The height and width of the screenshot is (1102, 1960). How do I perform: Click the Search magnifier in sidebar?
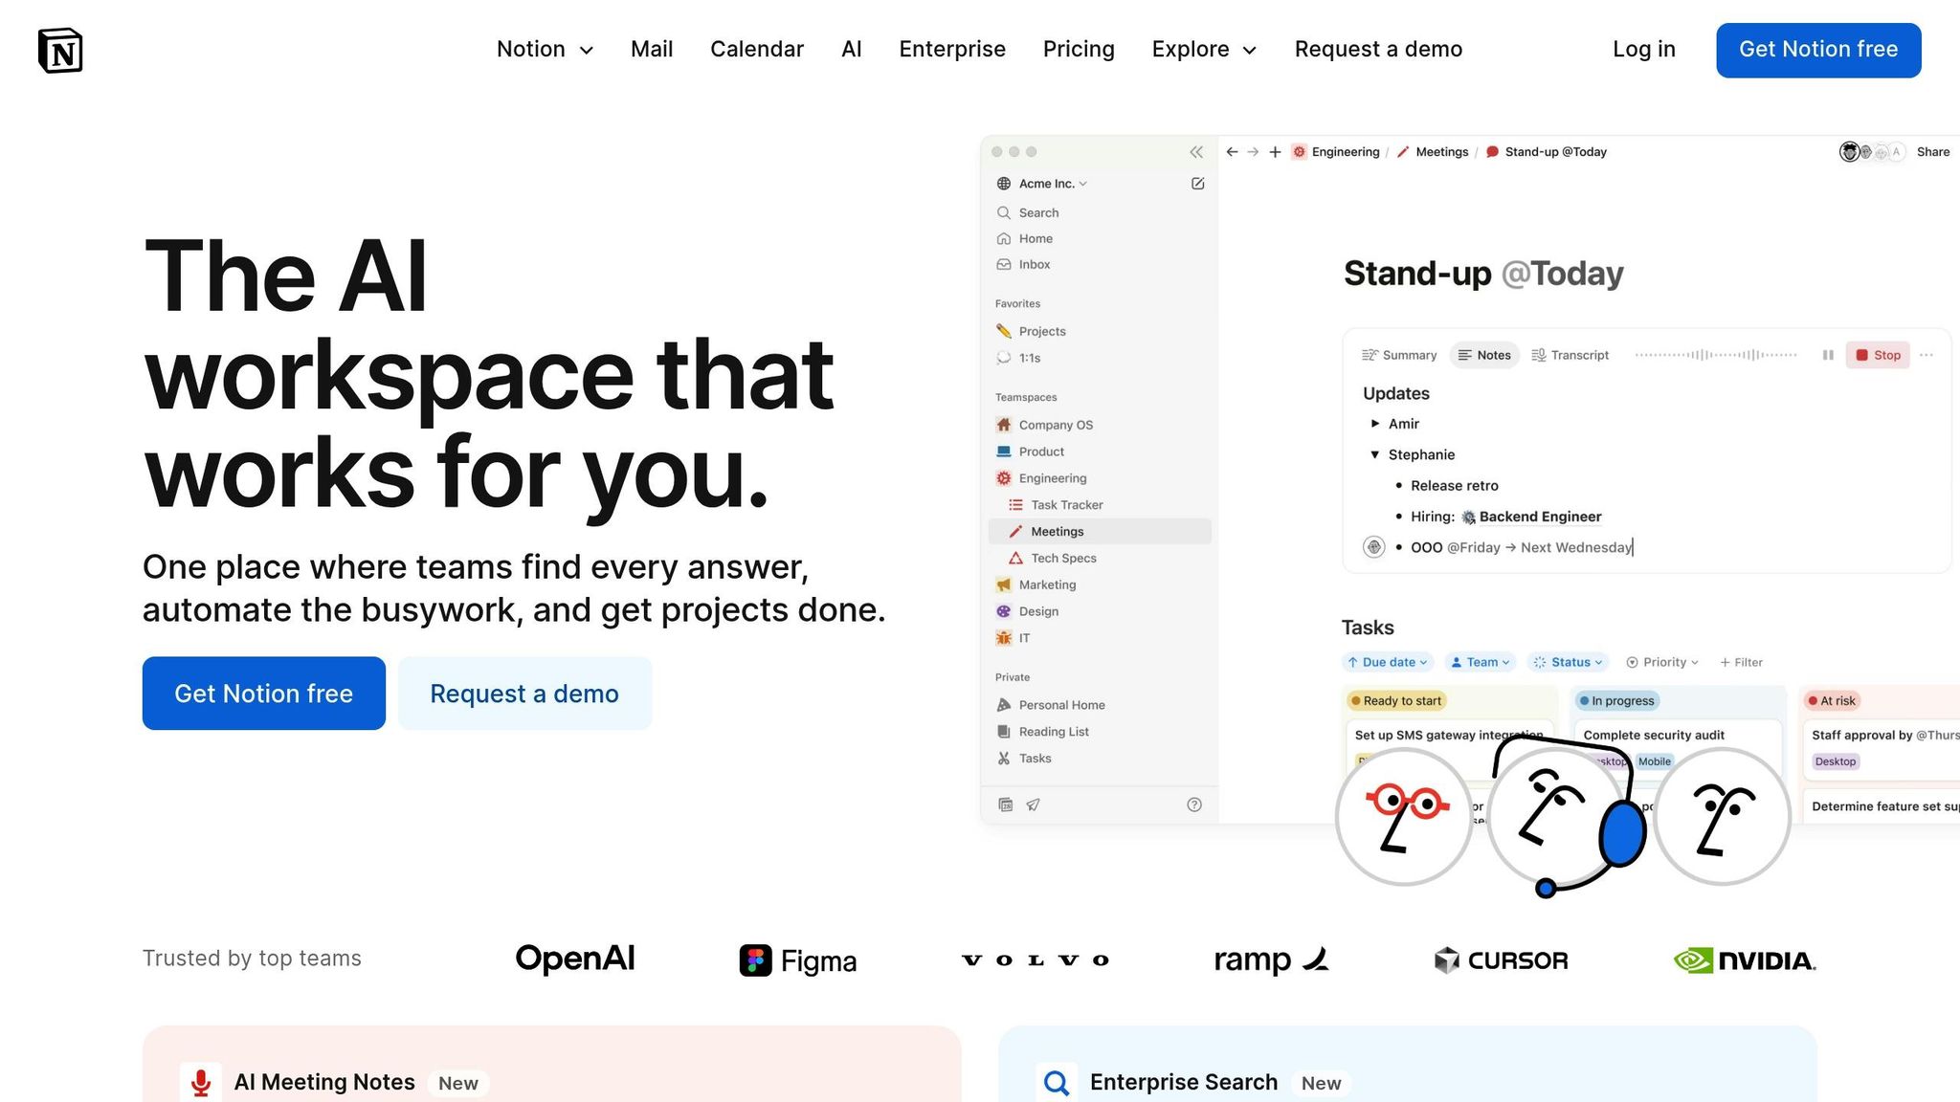point(1004,212)
